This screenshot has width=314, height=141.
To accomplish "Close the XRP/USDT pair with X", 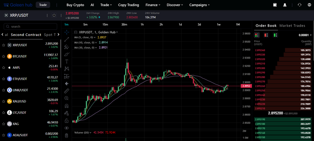I will (6, 15).
